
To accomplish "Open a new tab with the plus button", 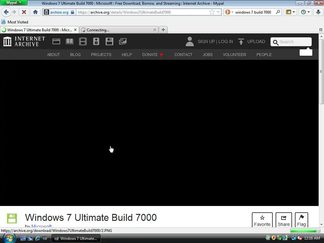I will click(x=163, y=30).
